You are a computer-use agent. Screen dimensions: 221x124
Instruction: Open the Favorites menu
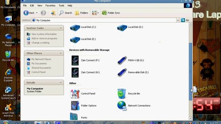[x=50, y=6]
